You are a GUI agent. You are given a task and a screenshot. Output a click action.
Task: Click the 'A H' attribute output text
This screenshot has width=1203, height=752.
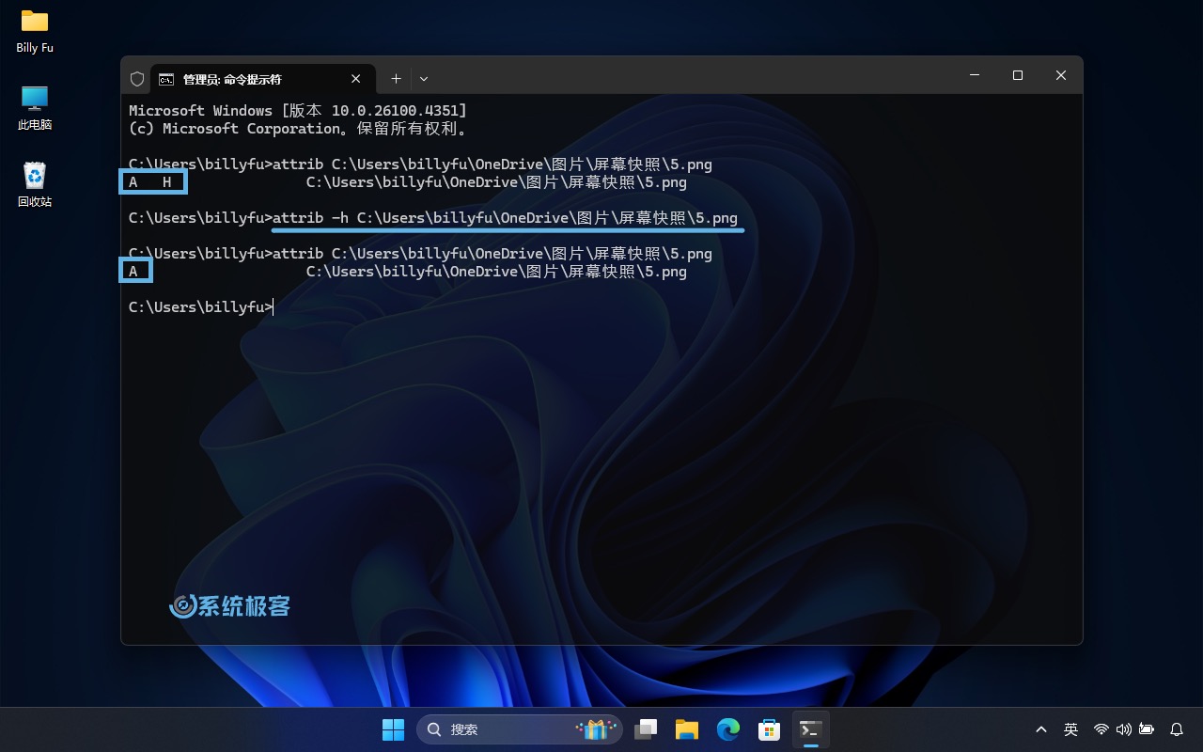150,182
